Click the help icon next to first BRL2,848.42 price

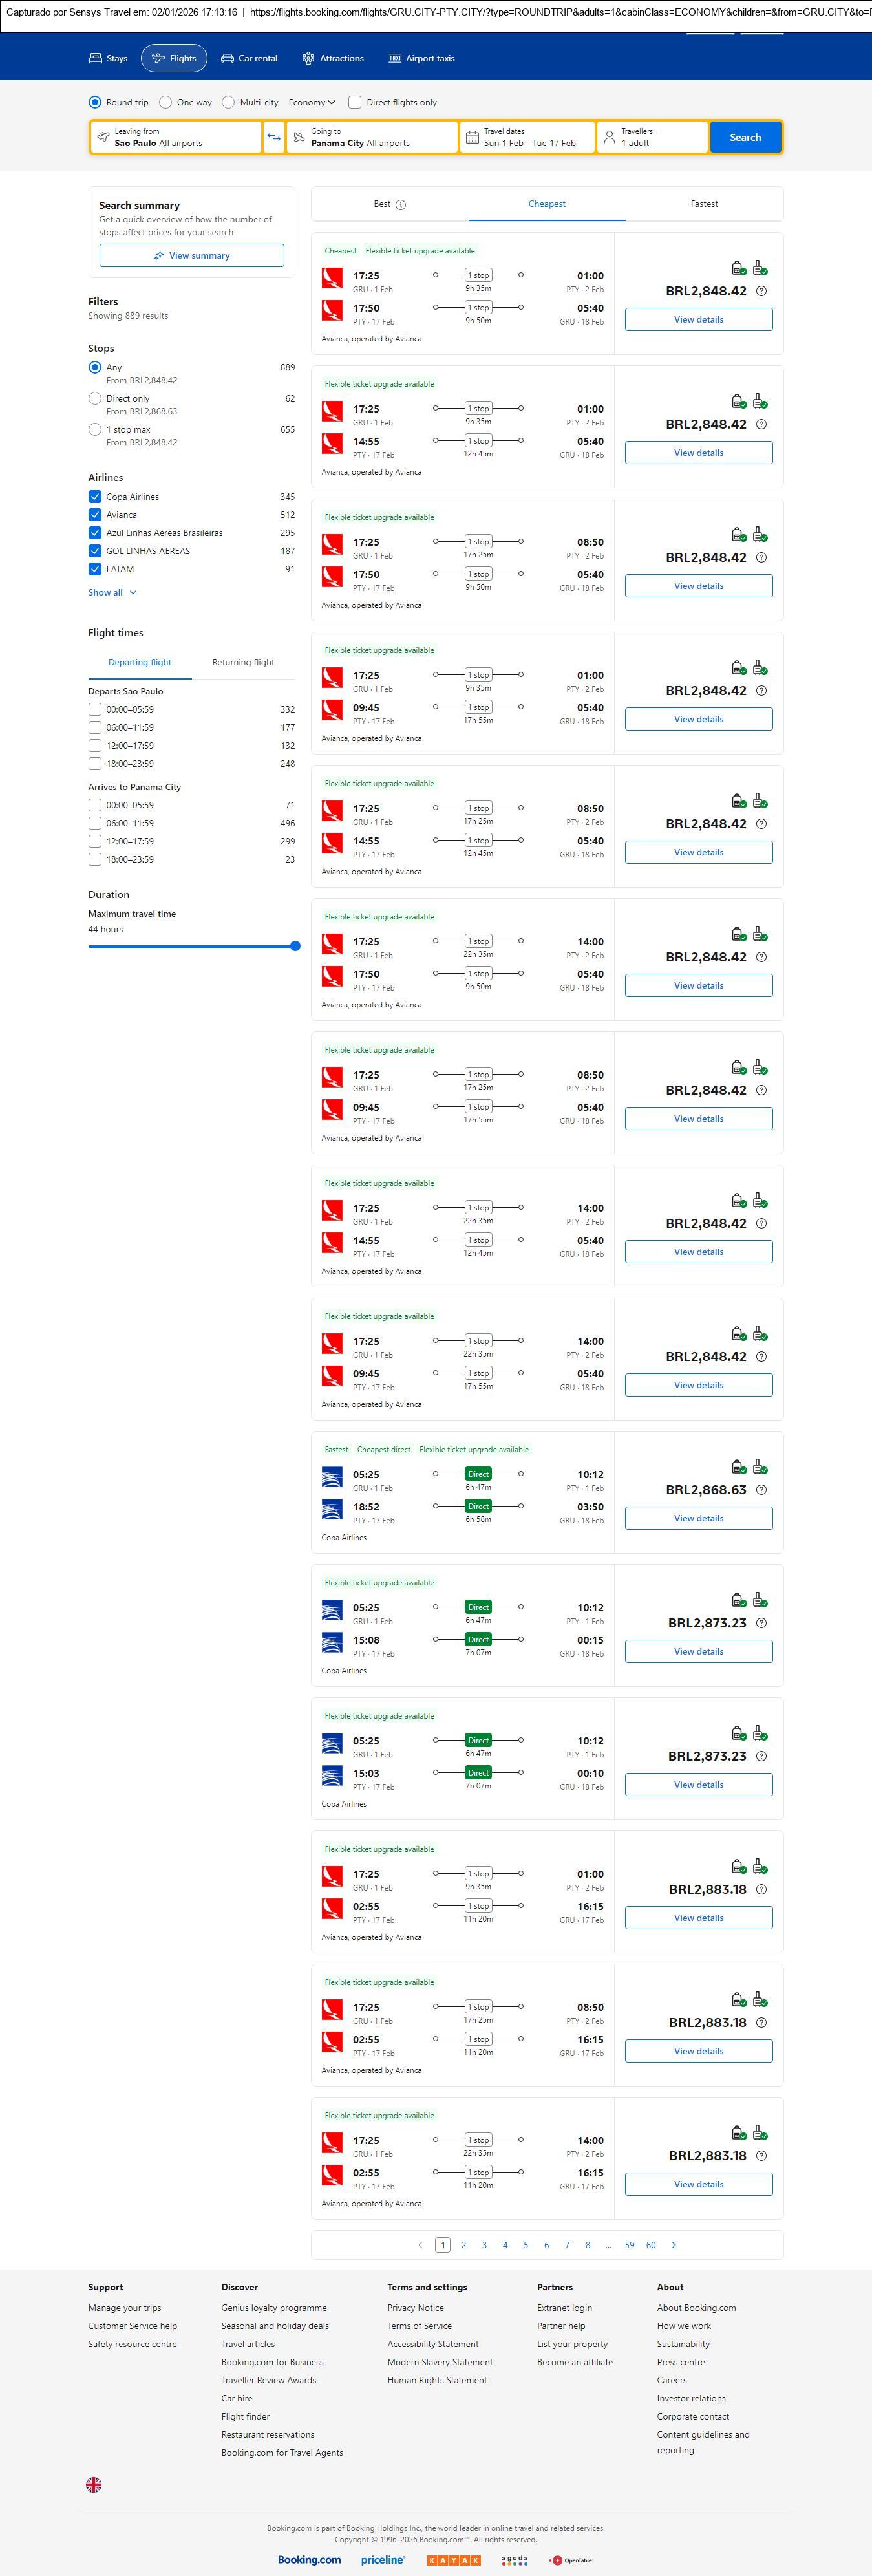[761, 291]
